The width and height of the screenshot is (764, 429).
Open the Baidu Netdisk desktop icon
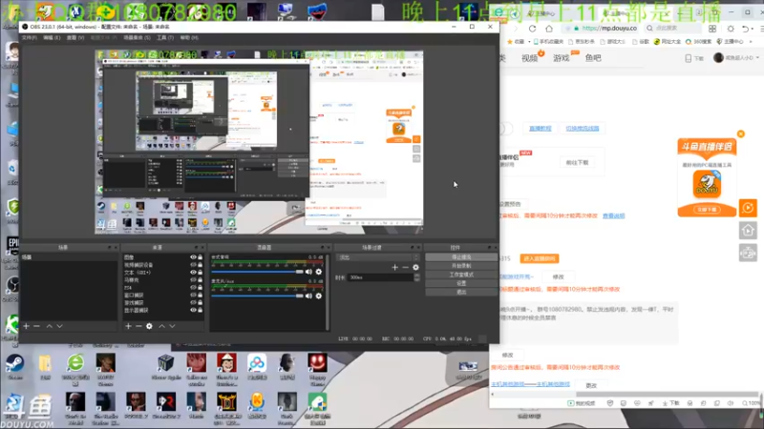[x=257, y=367]
